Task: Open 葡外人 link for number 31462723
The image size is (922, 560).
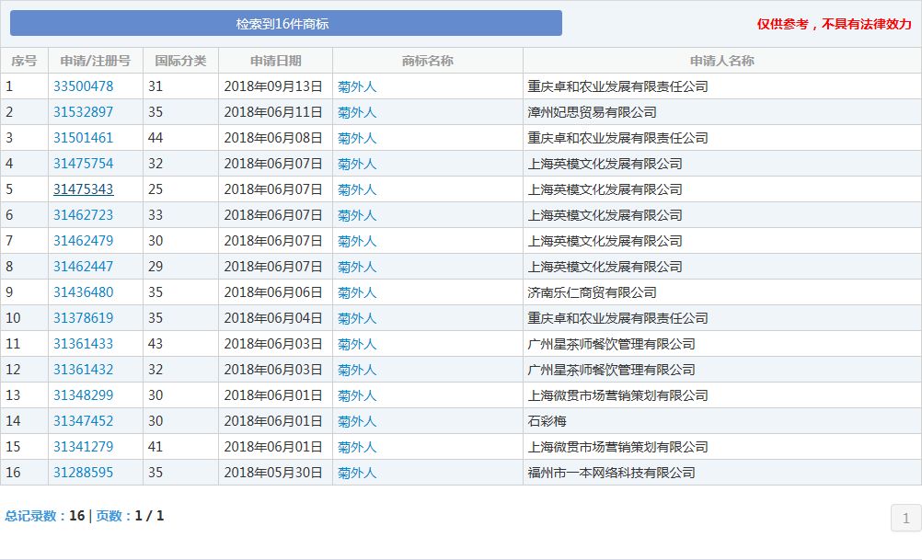Action: (x=357, y=216)
